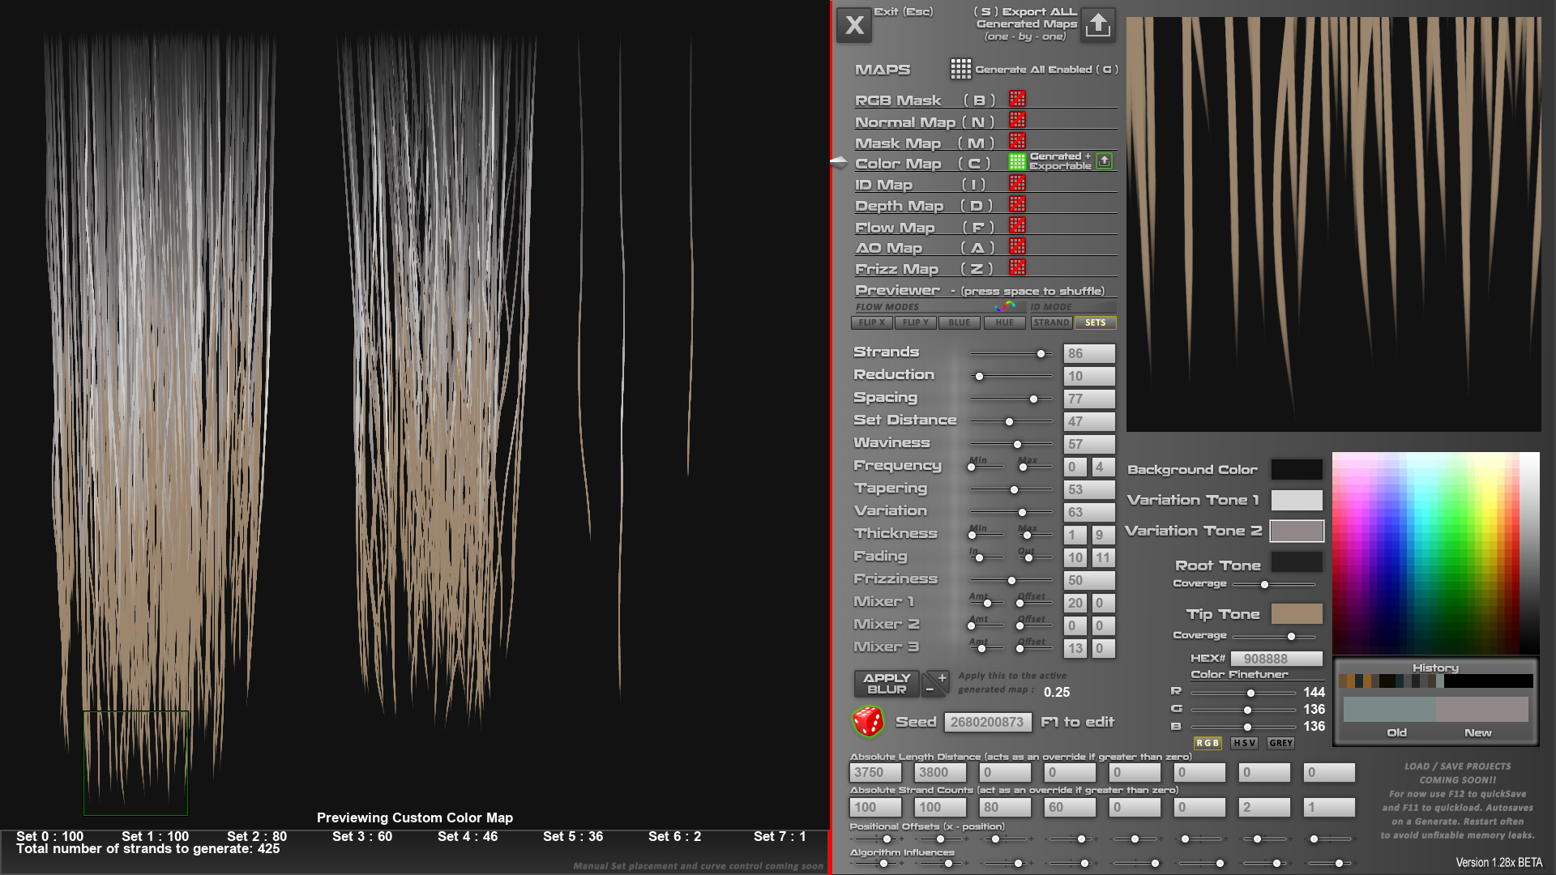Select GREY color finetuner mode
The height and width of the screenshot is (875, 1556).
tap(1280, 743)
